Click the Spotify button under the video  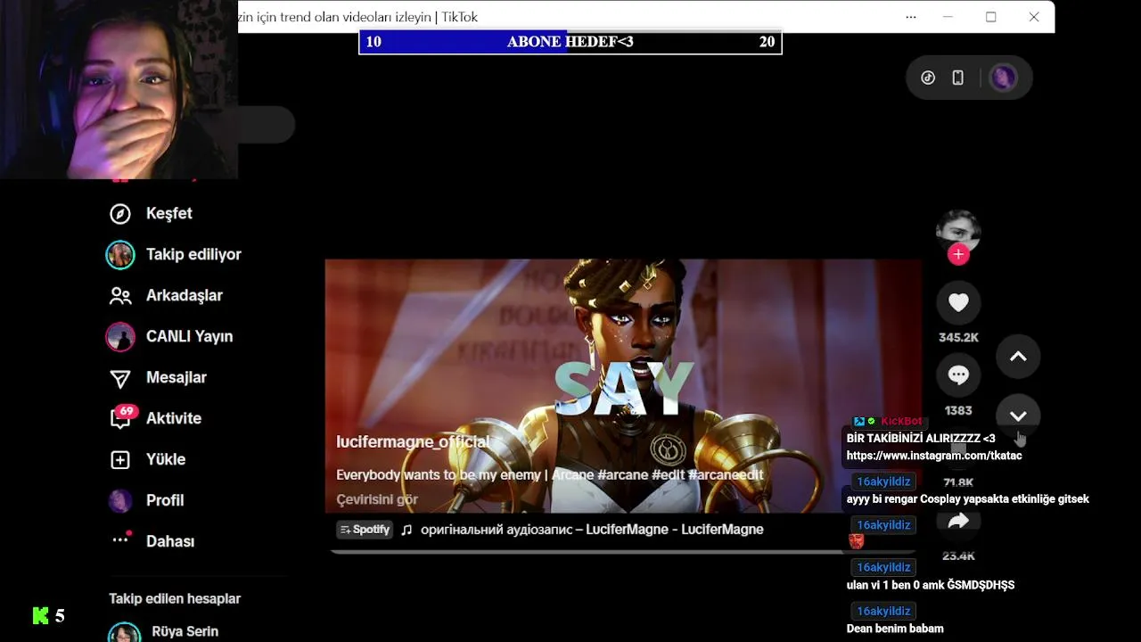365,530
